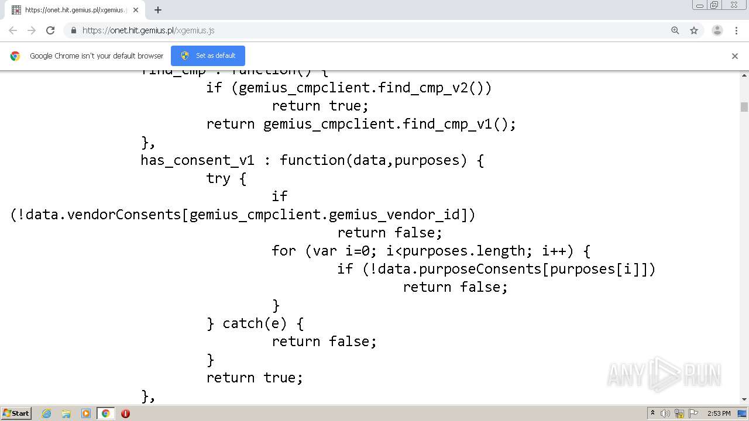Minimize the Chrome window
The width and height of the screenshot is (749, 421).
700,5
